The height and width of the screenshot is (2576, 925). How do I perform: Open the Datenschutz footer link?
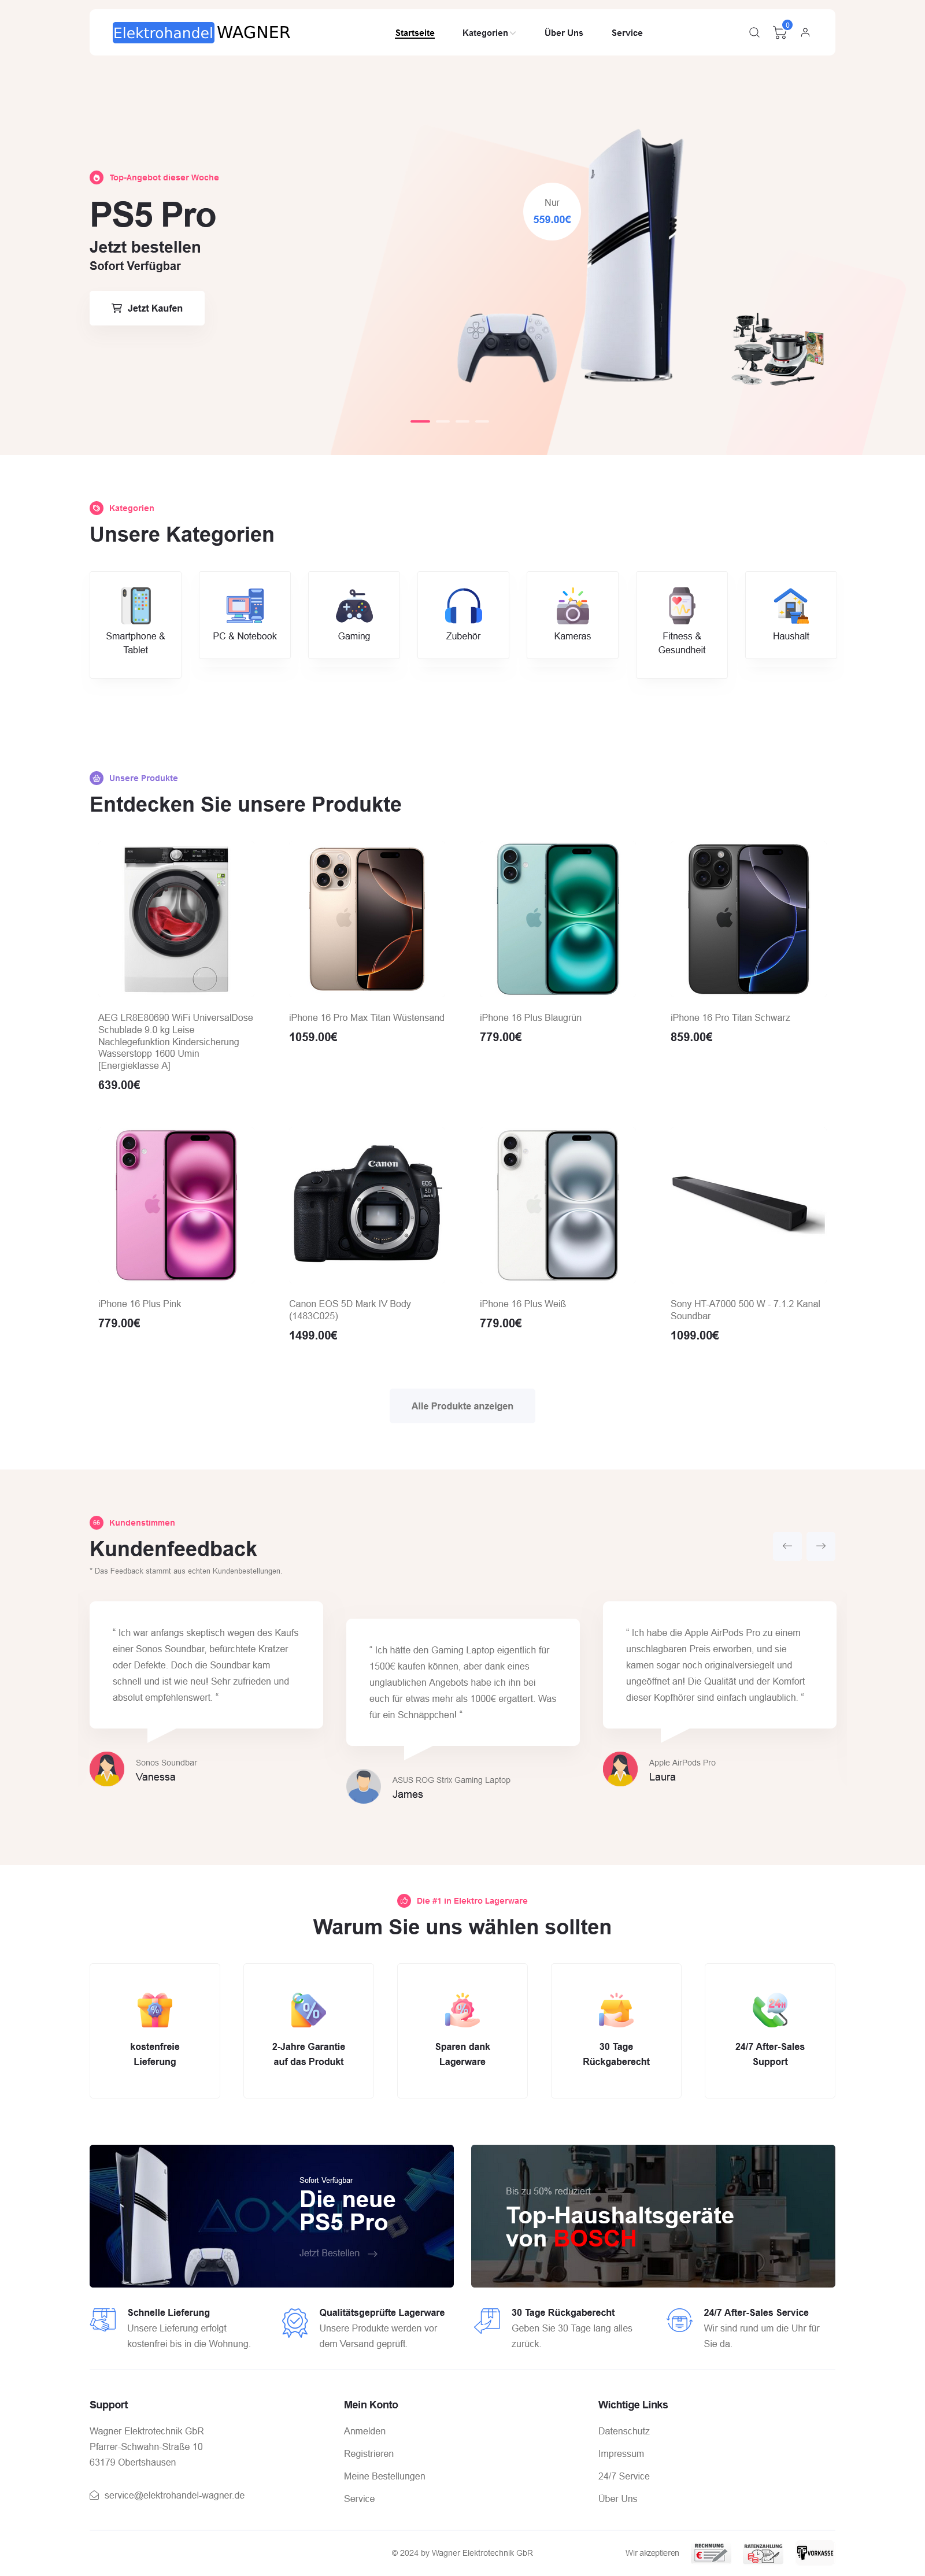pyautogui.click(x=624, y=2431)
